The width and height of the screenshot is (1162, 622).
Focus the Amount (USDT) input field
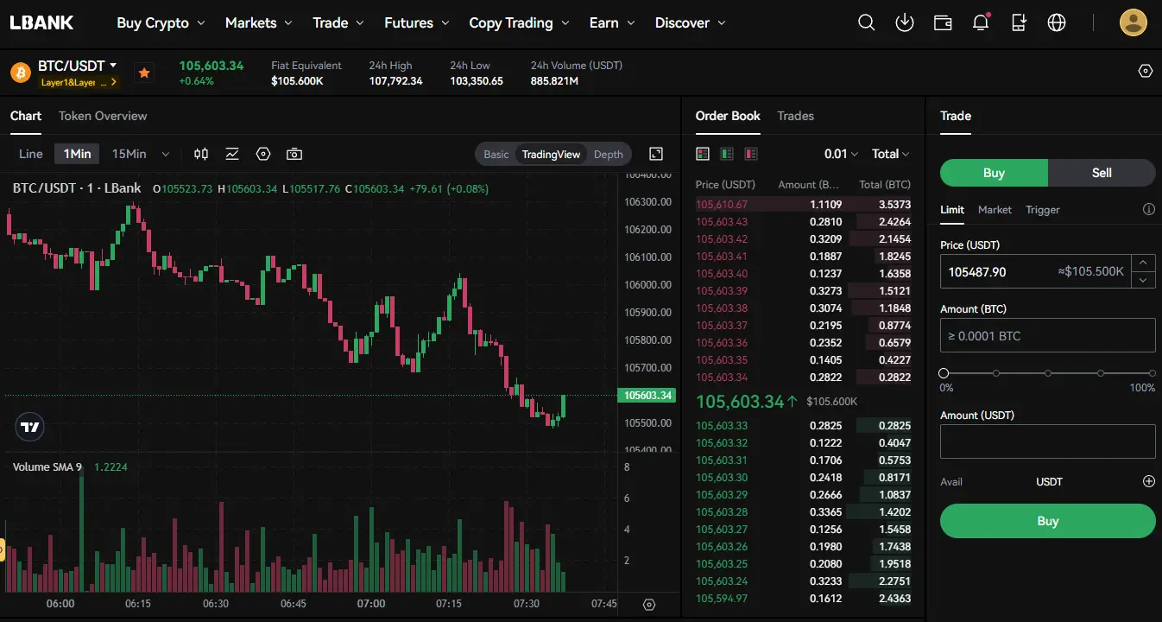tap(1047, 441)
